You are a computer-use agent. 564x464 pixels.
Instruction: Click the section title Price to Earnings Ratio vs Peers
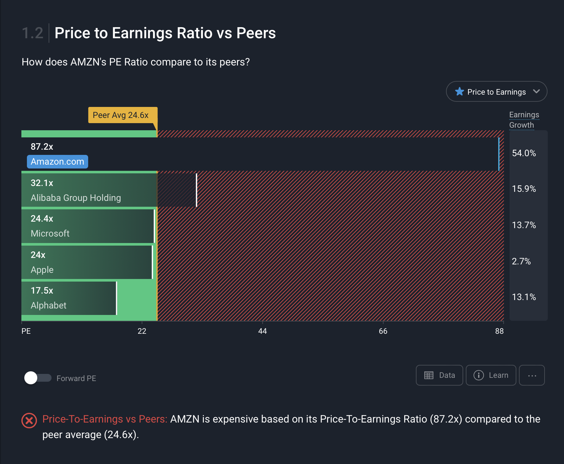click(165, 33)
